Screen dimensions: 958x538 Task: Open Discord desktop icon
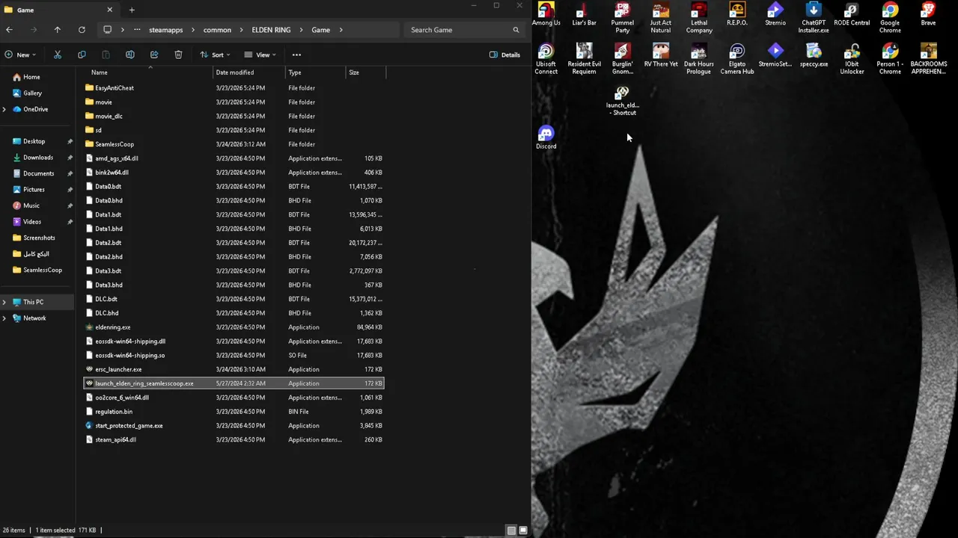tap(546, 138)
